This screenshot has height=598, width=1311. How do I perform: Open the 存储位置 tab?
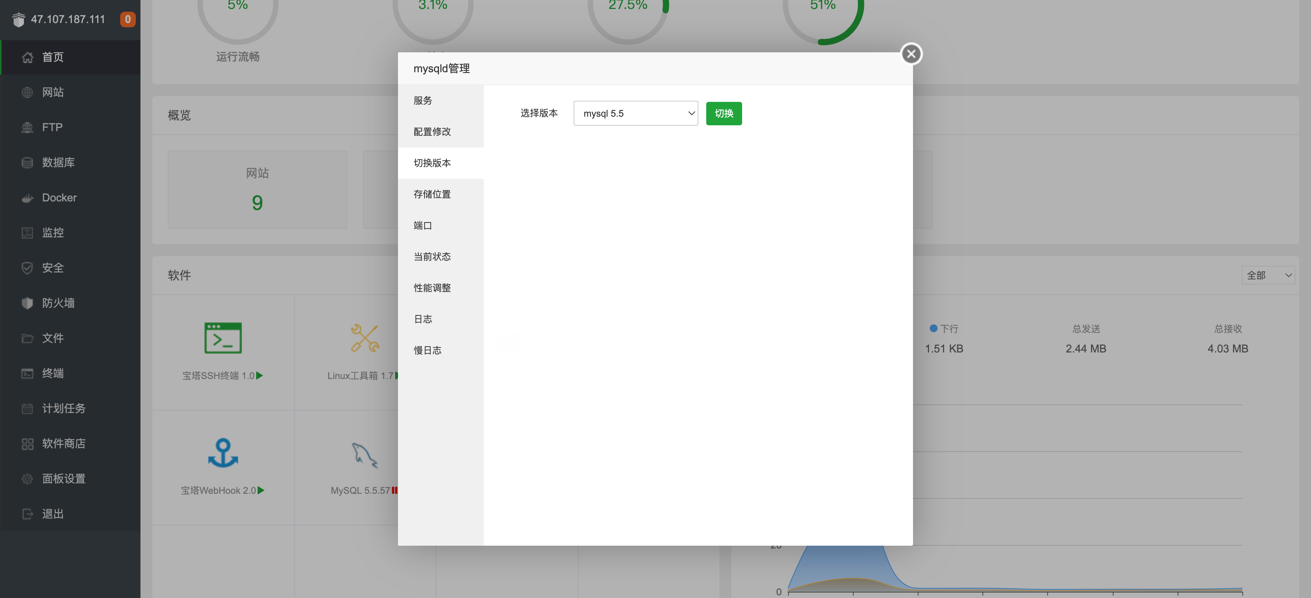[x=441, y=194]
